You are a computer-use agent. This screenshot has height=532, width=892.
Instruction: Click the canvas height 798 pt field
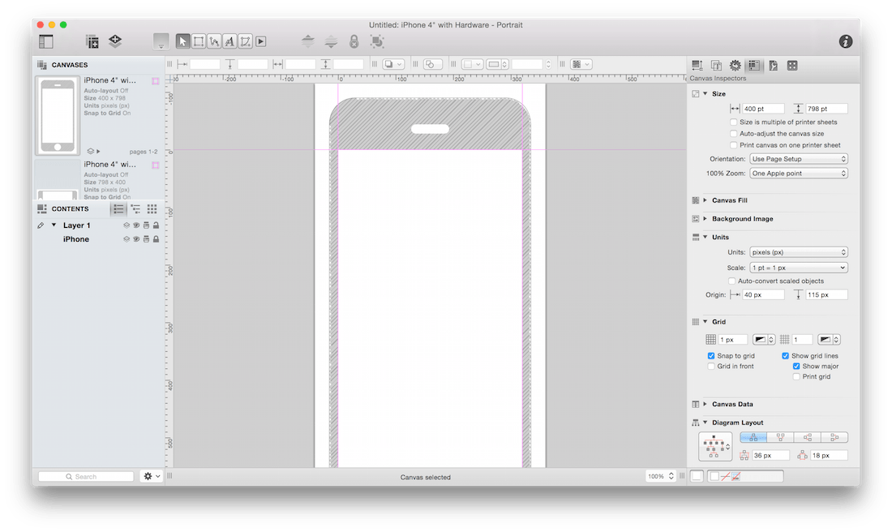click(x=826, y=109)
